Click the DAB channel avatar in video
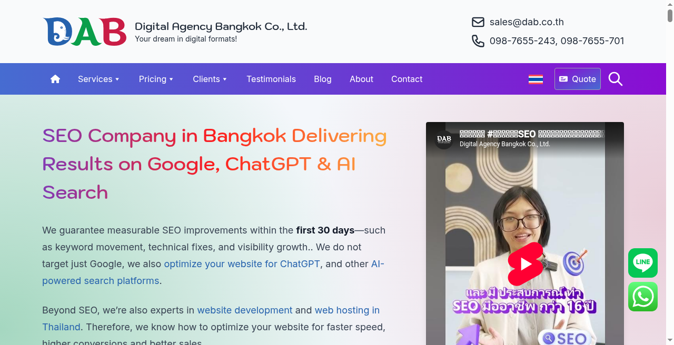Image resolution: width=674 pixels, height=345 pixels. tap(444, 139)
